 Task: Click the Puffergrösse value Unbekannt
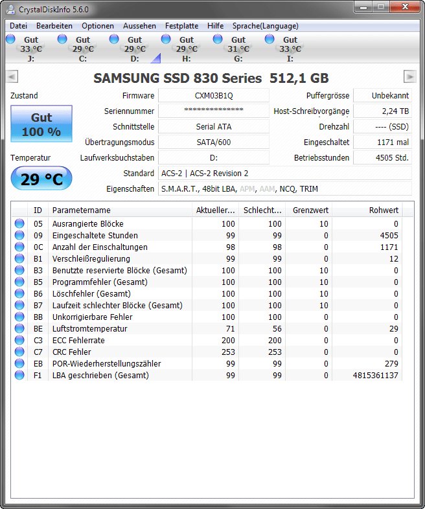tap(382, 95)
